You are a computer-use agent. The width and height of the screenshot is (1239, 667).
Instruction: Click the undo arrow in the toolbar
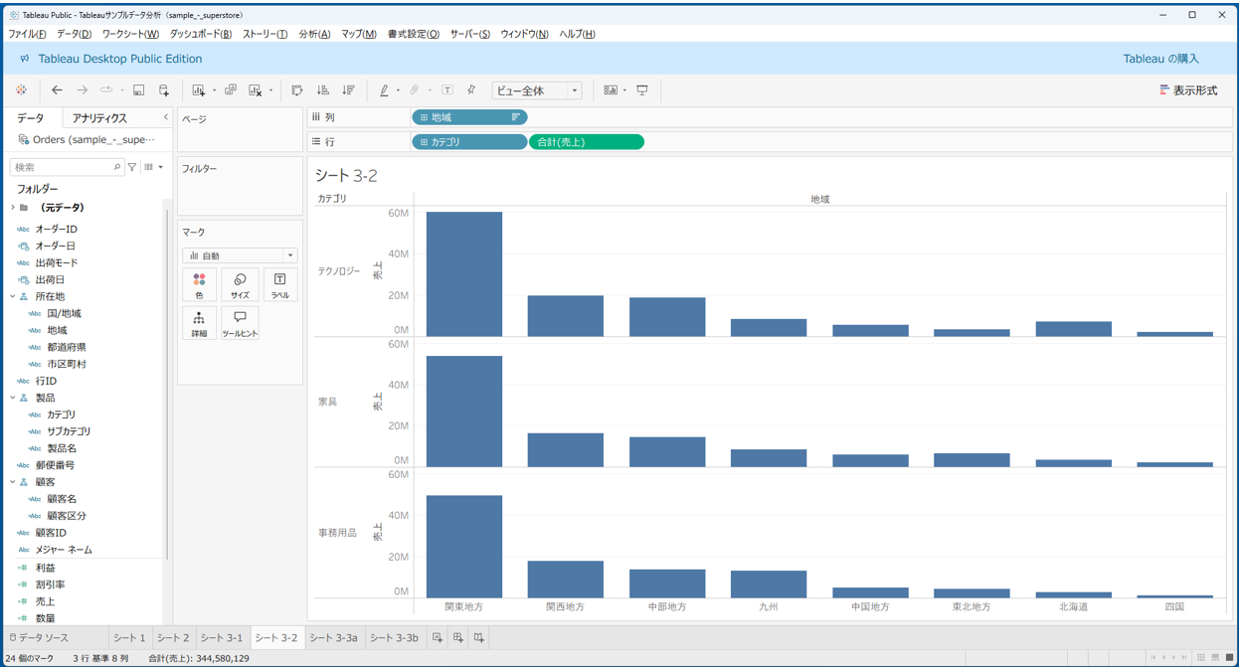point(57,90)
